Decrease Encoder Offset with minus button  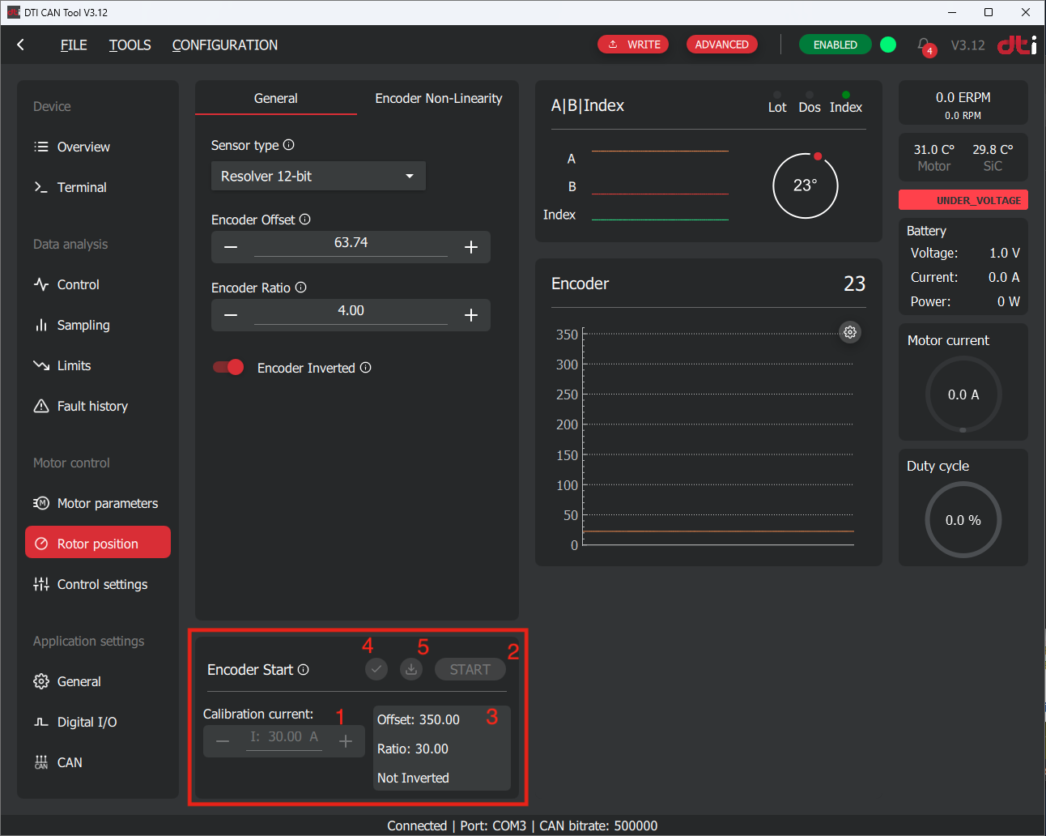[x=231, y=247]
